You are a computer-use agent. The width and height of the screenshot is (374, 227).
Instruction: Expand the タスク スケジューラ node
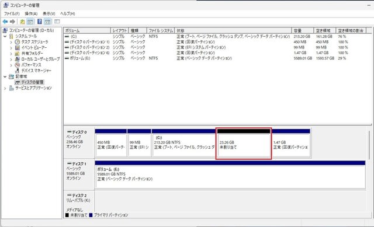point(11,42)
